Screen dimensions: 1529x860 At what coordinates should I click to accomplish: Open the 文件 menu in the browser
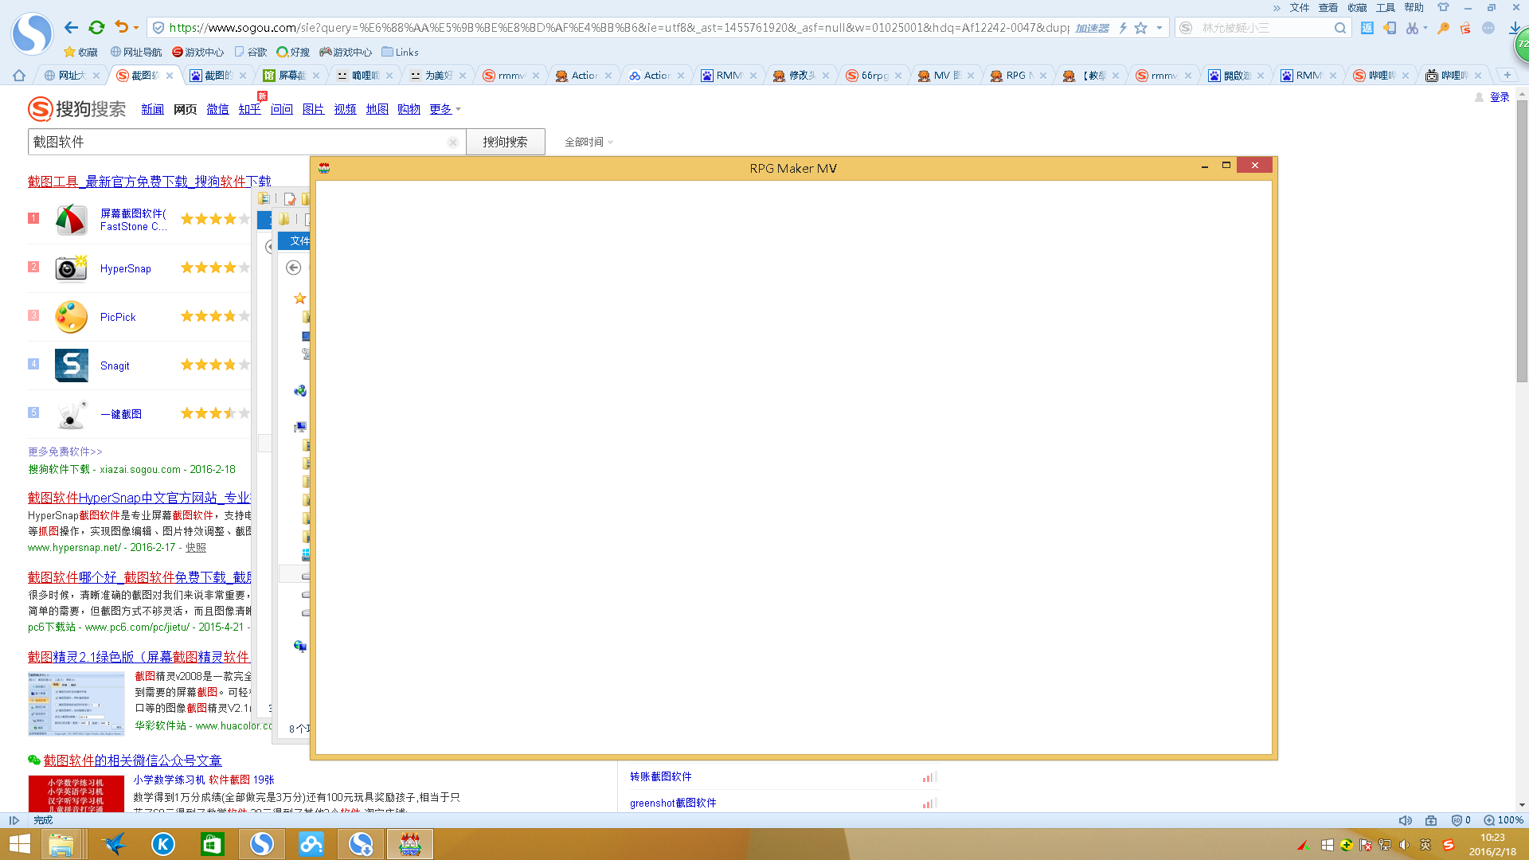coord(1300,7)
